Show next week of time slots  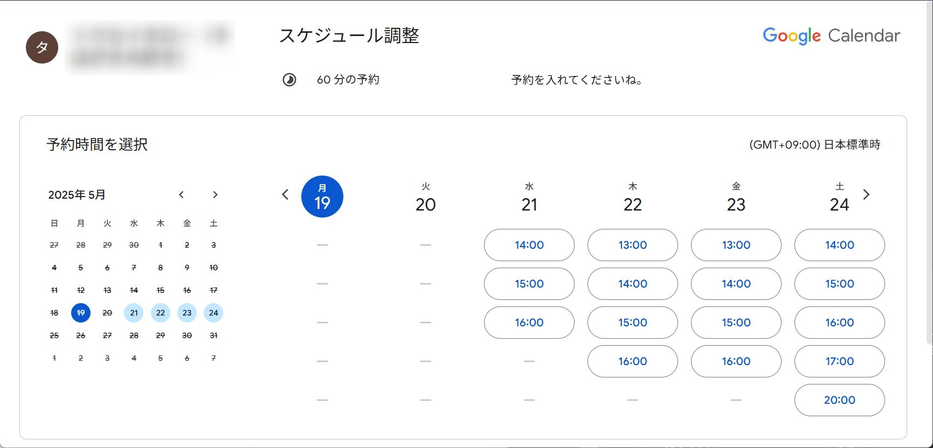point(866,195)
